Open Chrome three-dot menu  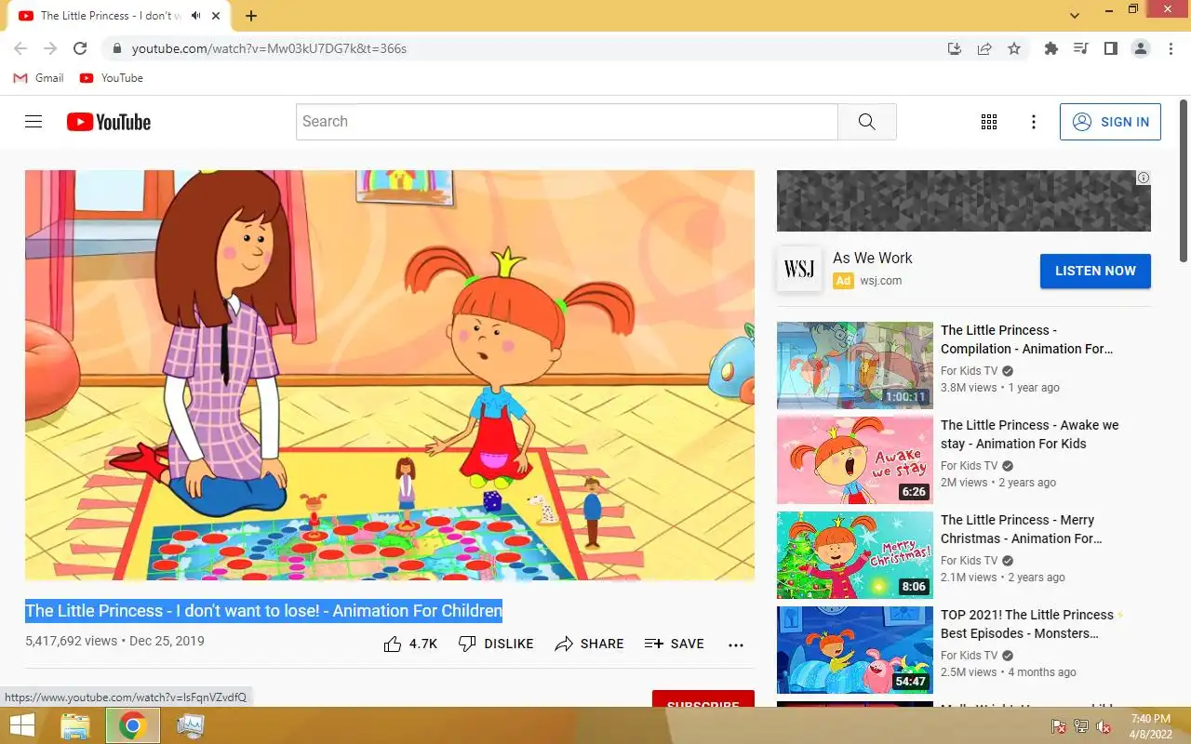tap(1171, 48)
